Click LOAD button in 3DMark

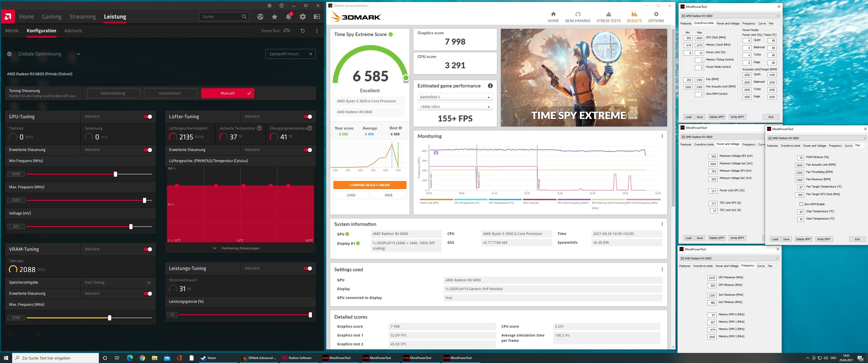(351, 195)
